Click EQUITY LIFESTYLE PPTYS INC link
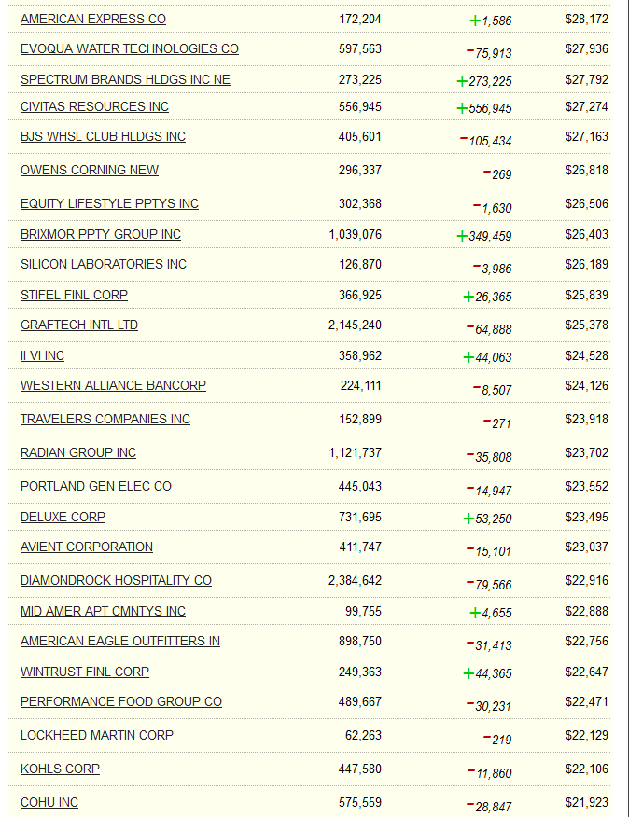629x817 pixels. (109, 203)
